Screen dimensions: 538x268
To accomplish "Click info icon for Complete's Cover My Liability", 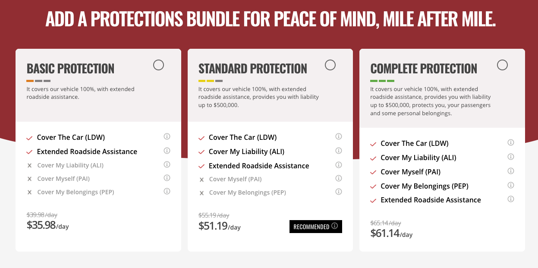I will (511, 157).
